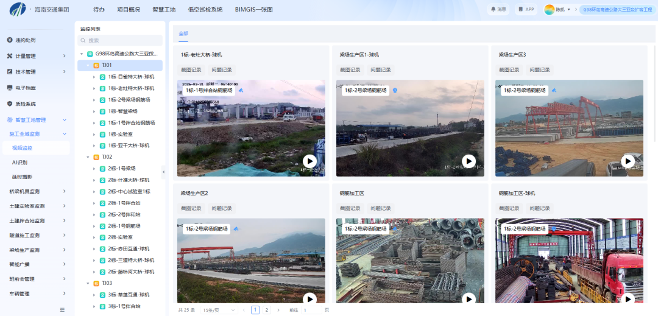Switch to the BIMGIS一张图 menu
The height and width of the screenshot is (316, 658).
pos(253,10)
